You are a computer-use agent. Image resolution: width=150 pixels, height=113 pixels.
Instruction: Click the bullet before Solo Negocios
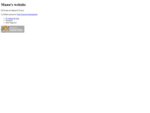[4, 23]
